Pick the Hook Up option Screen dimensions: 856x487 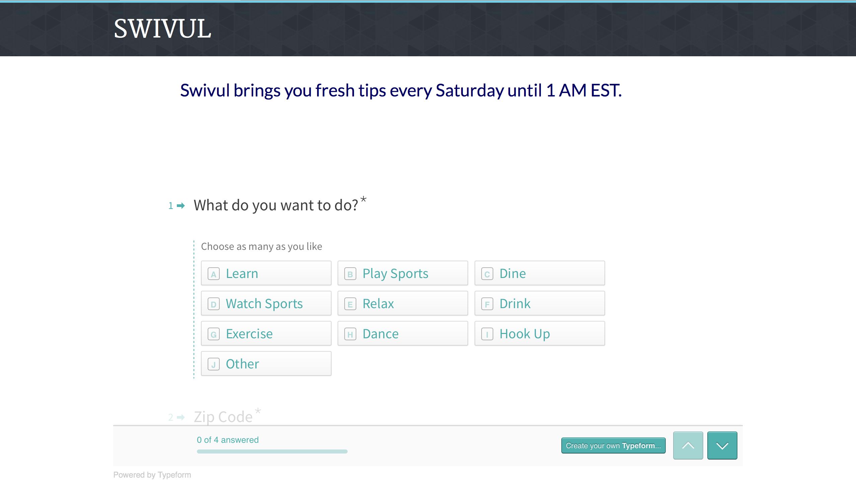(540, 334)
